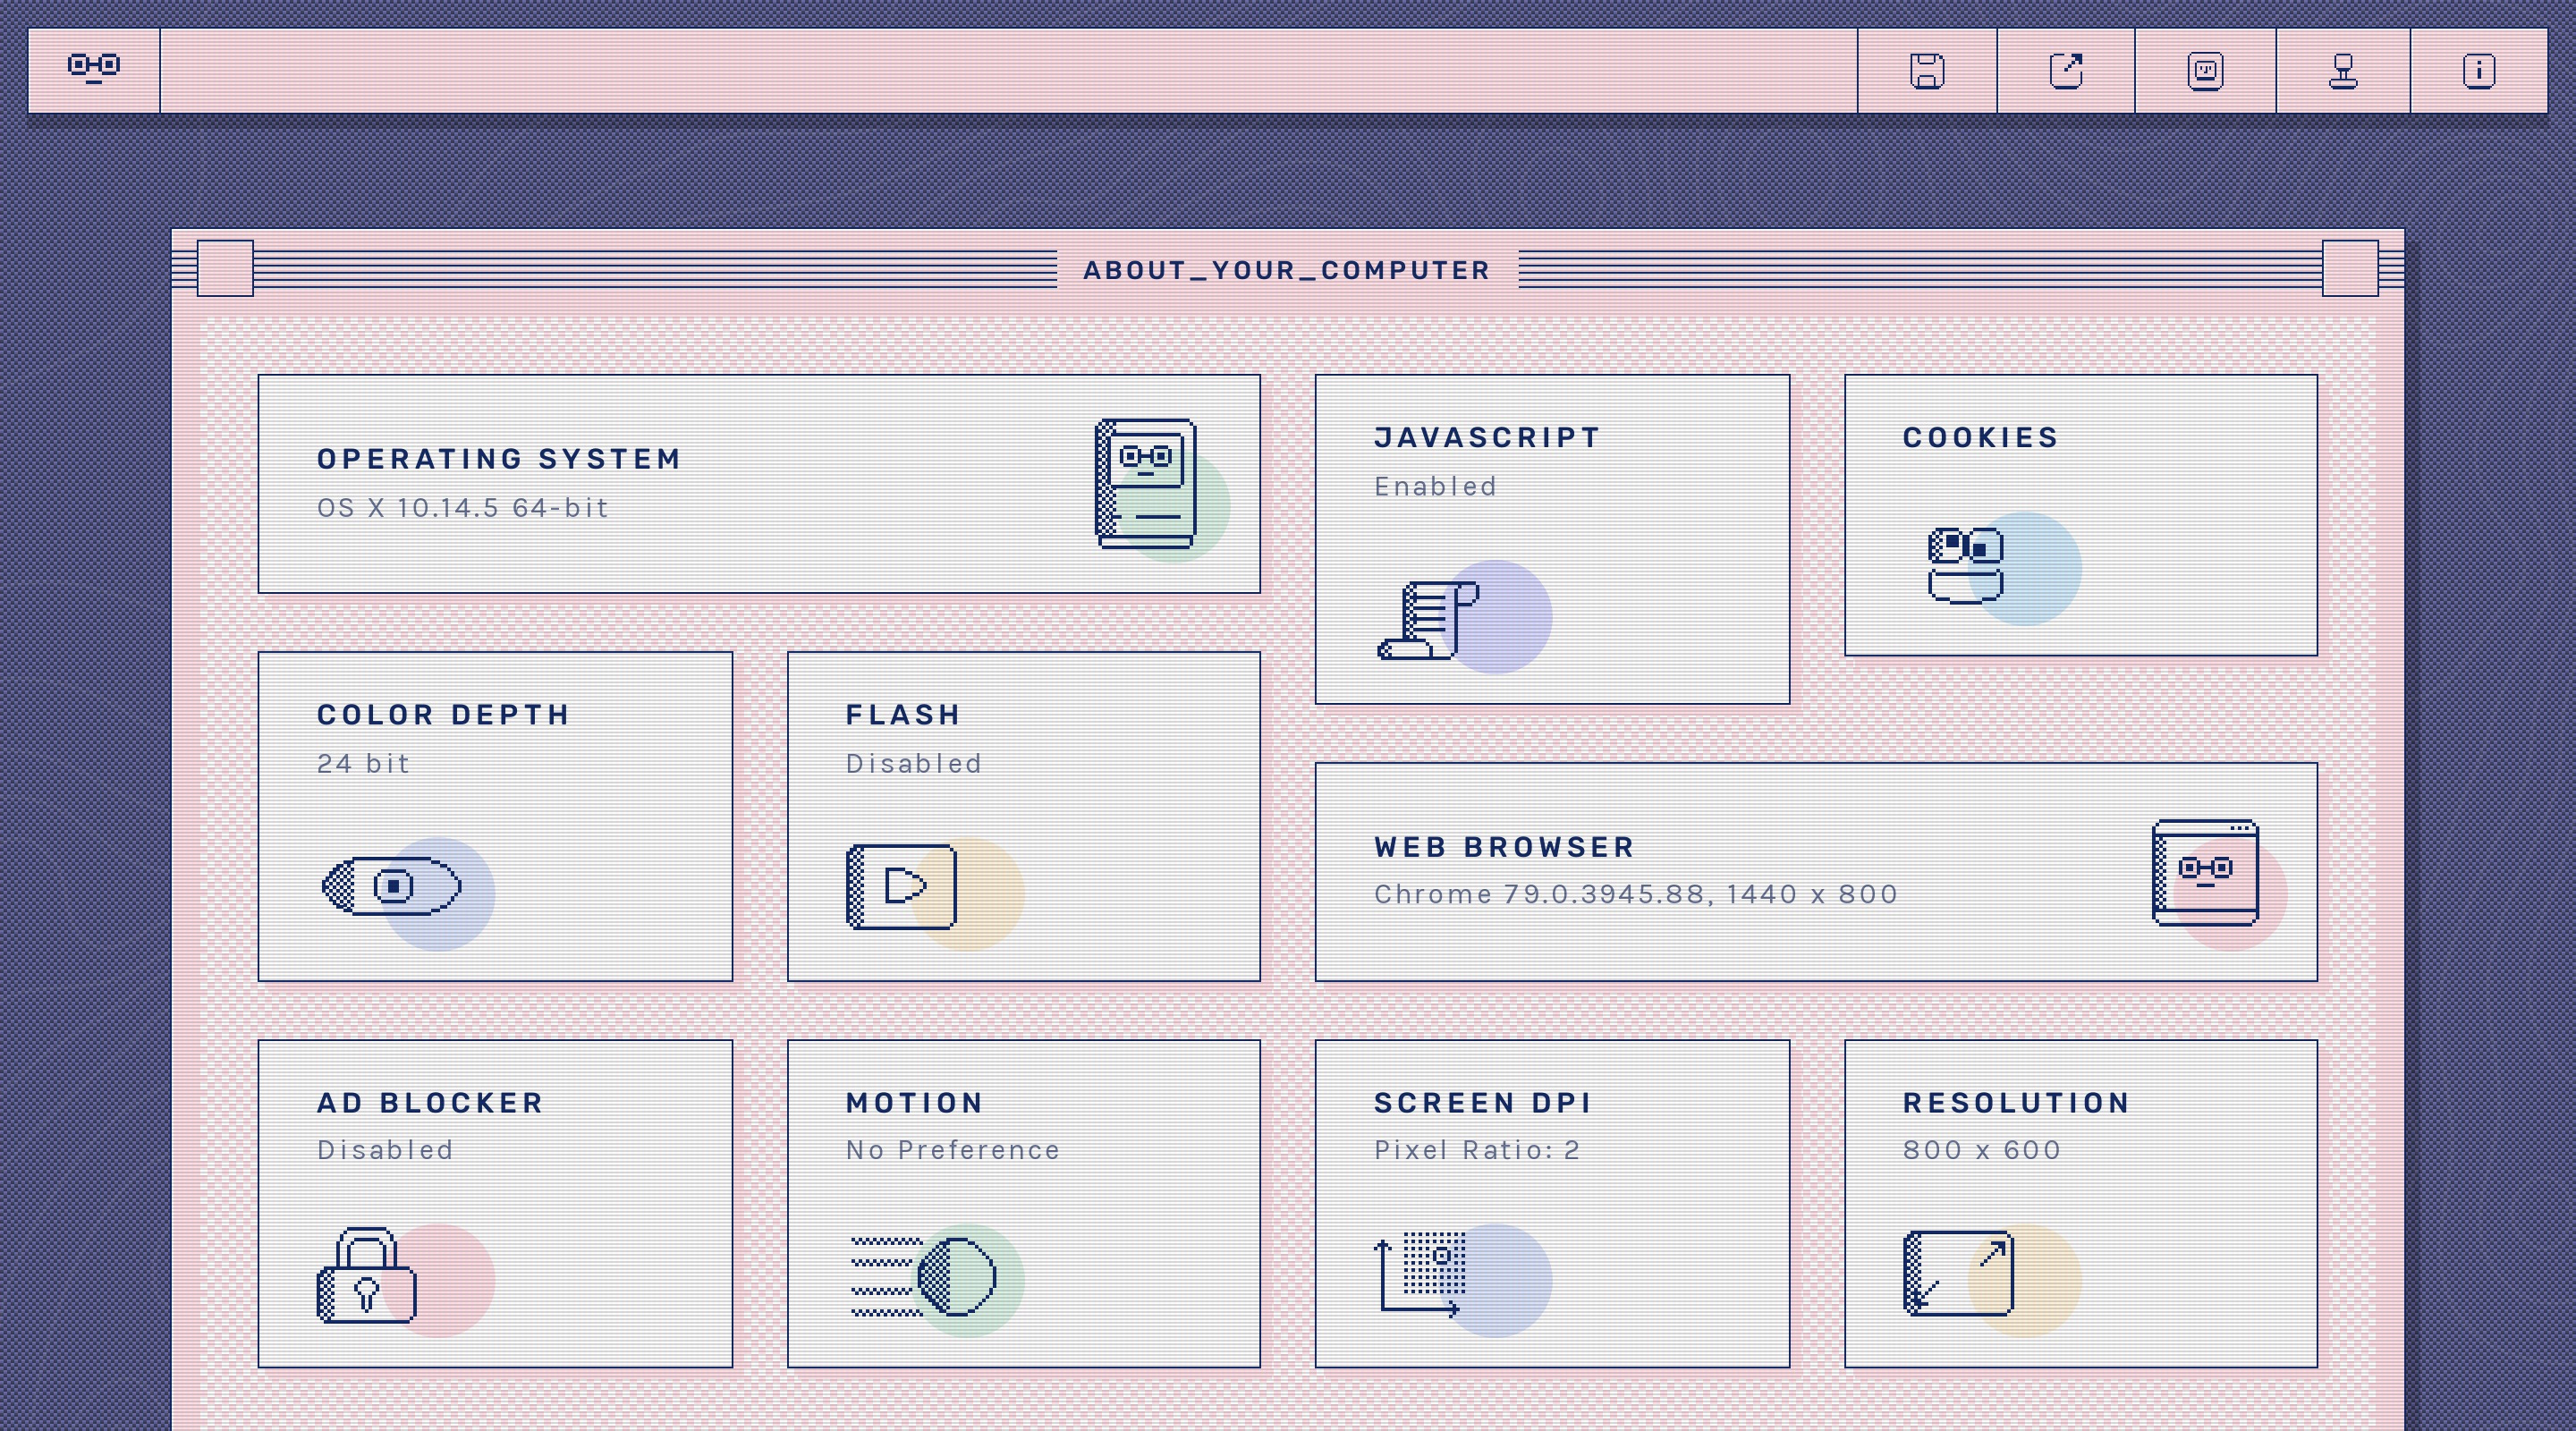Image resolution: width=2576 pixels, height=1431 pixels.
Task: Click the ABOUT_YOUR_COMPUTER window title
Action: coord(1287,270)
